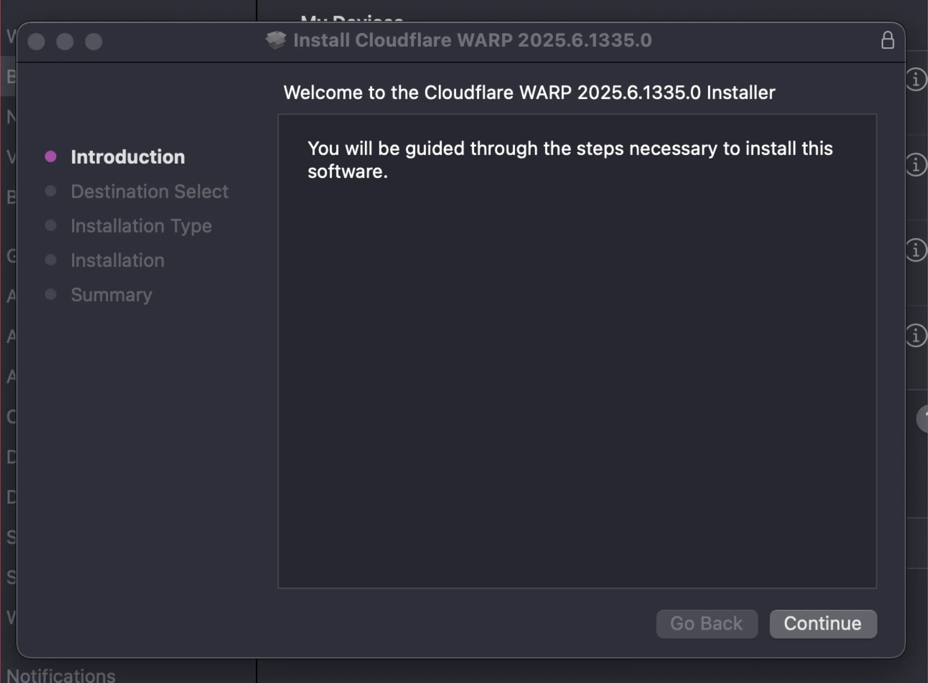Click the lock icon in the title bar
This screenshot has height=683, width=928.
click(888, 40)
